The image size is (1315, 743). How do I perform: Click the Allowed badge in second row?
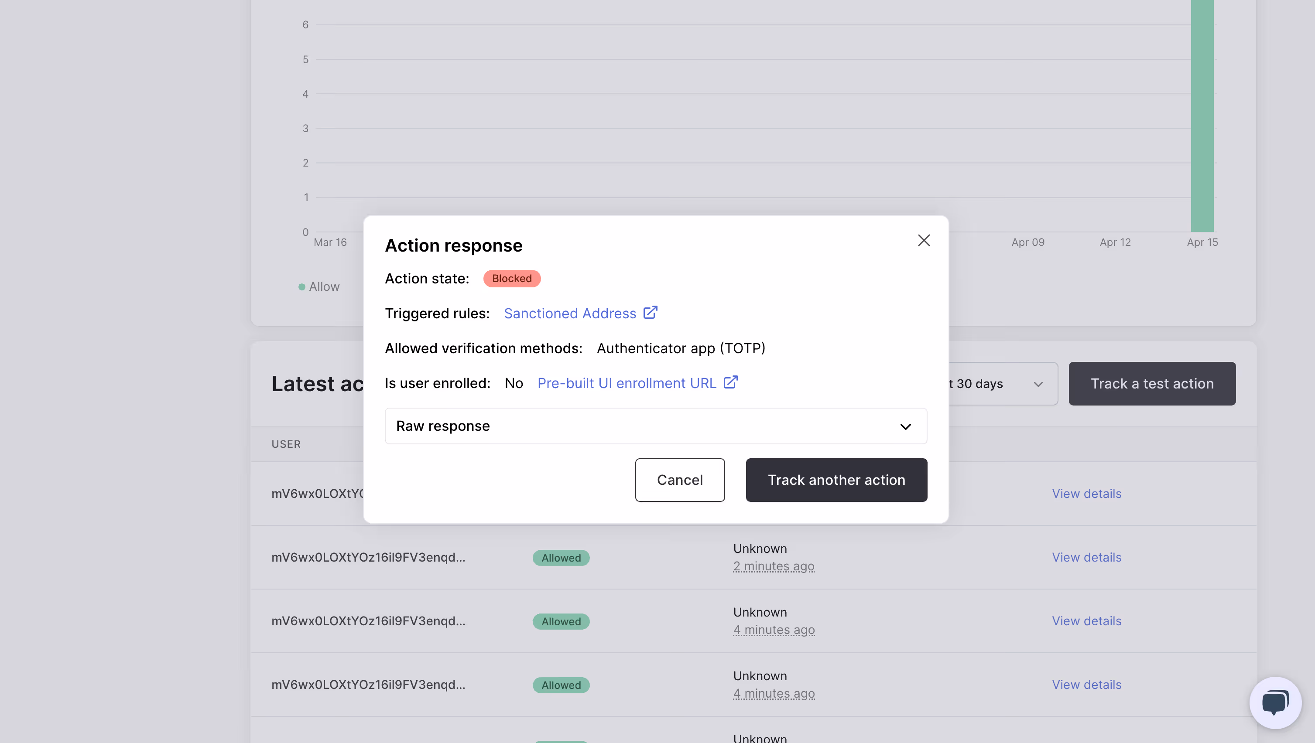click(561, 558)
